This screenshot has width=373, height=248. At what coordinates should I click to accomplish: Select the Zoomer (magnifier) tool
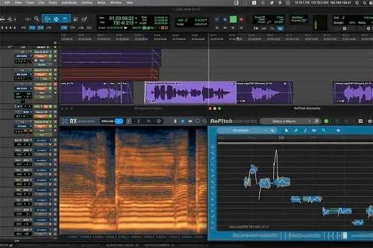click(36, 19)
